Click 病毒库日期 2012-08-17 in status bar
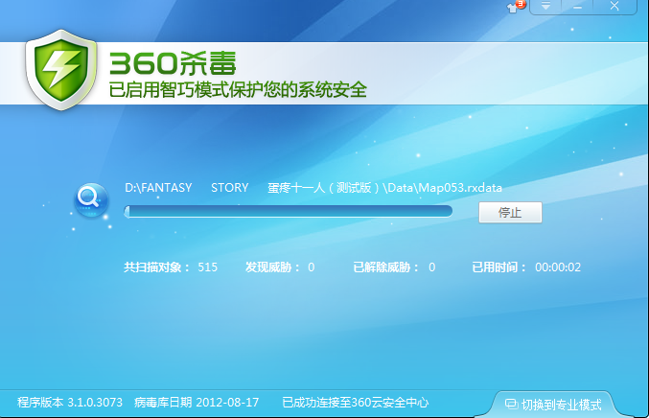Screen dimensions: 649x418 [x=197, y=403]
